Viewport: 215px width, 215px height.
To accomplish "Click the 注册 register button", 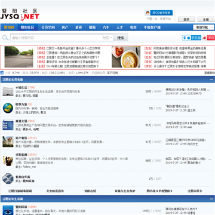I will pos(206,19).
